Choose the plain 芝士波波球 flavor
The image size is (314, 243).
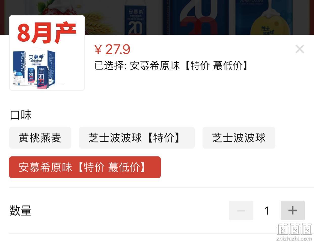point(239,138)
